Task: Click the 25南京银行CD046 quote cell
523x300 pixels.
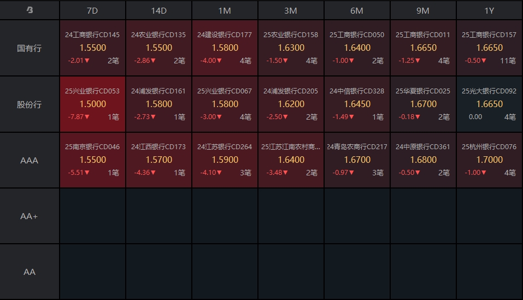Action: pos(92,160)
